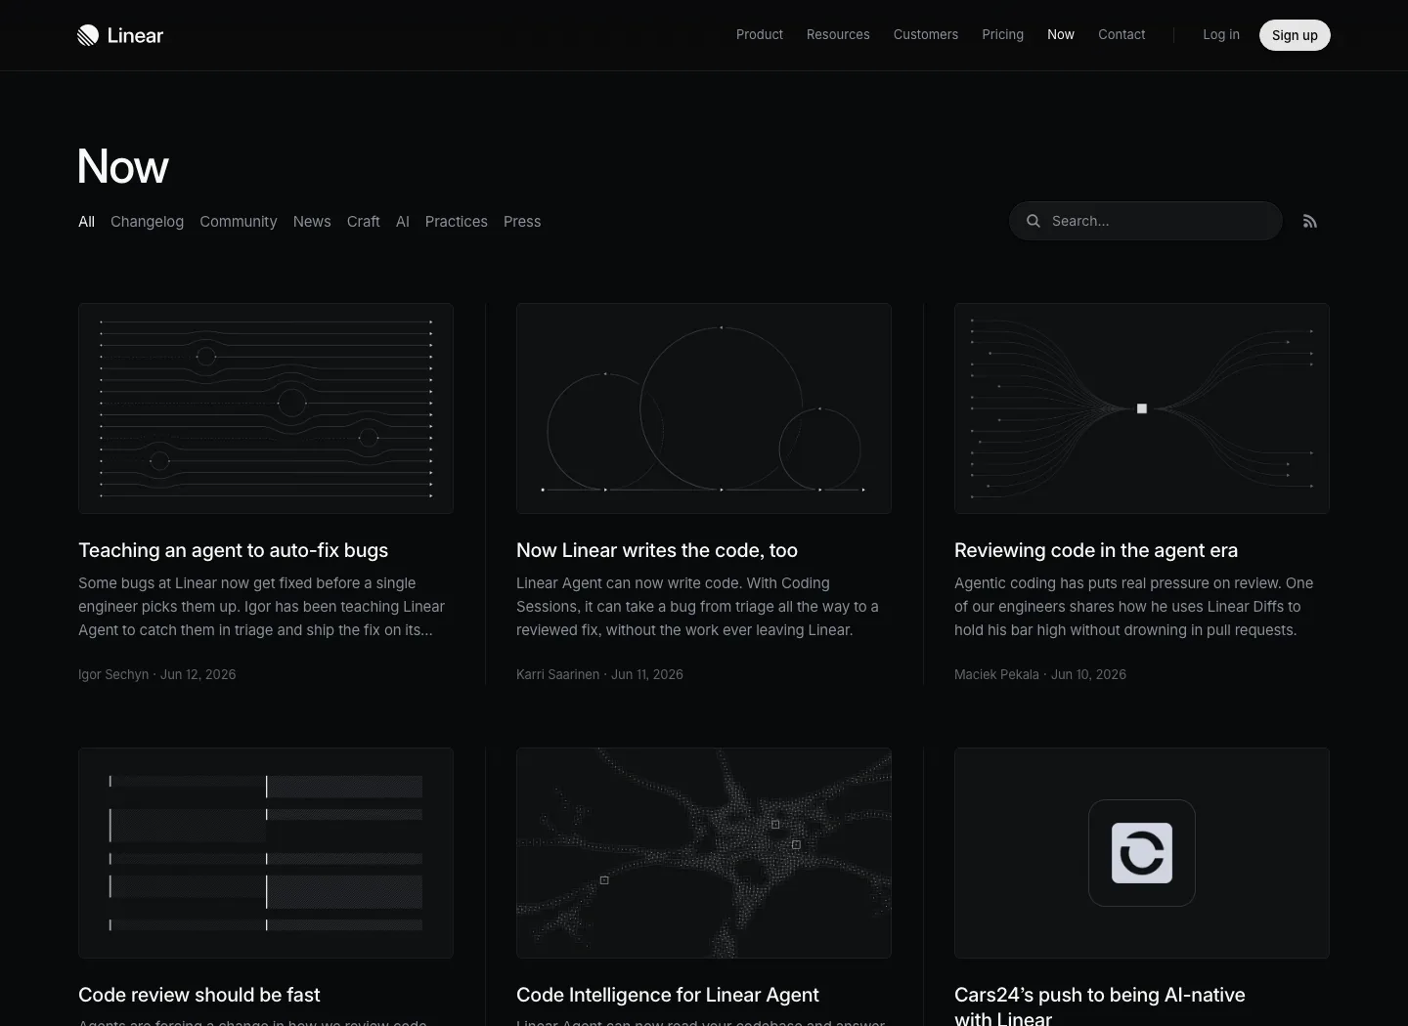This screenshot has height=1026, width=1408.
Task: Select the Now nav item
Action: (1061, 34)
